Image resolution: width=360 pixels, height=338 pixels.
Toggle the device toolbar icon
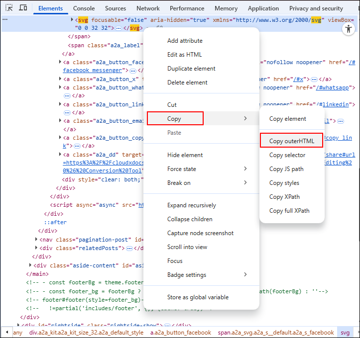23,8
